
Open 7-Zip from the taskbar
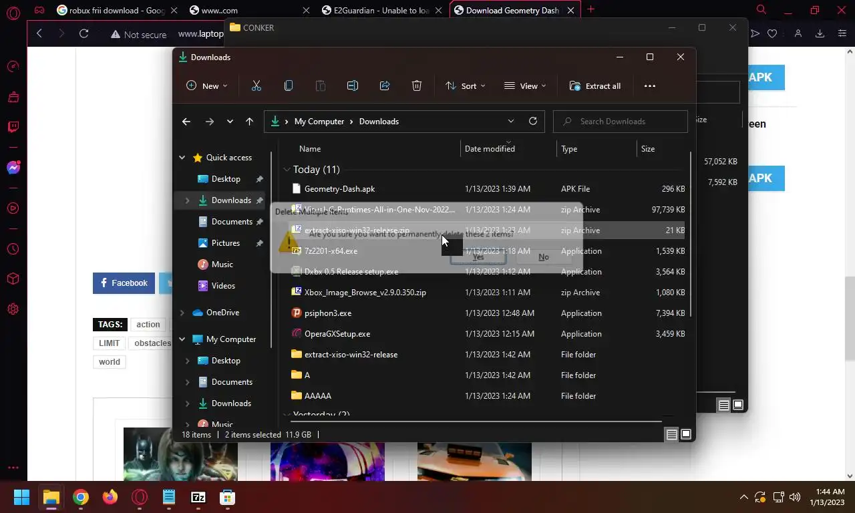198,497
